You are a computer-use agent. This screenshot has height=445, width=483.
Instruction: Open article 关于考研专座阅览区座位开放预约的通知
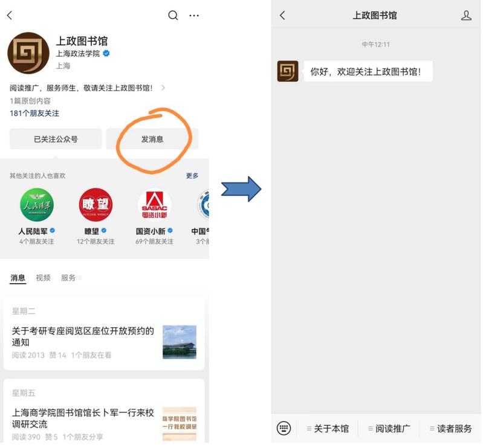point(83,336)
